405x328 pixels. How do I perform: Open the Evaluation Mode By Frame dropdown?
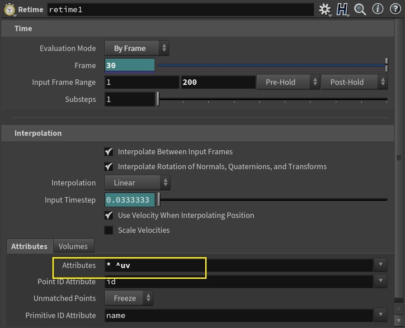tap(137, 48)
